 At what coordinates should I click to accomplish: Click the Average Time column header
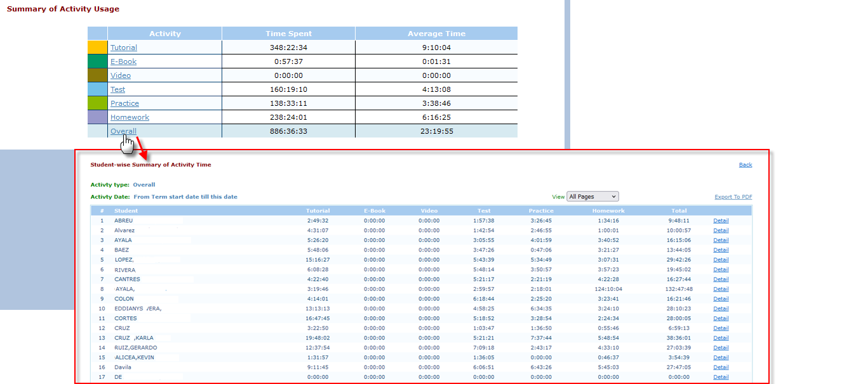pos(436,34)
